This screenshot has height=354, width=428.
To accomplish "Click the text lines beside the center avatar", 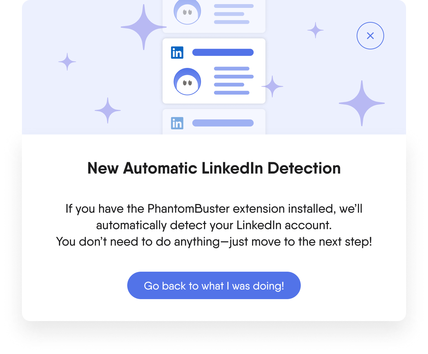I will 234,81.
